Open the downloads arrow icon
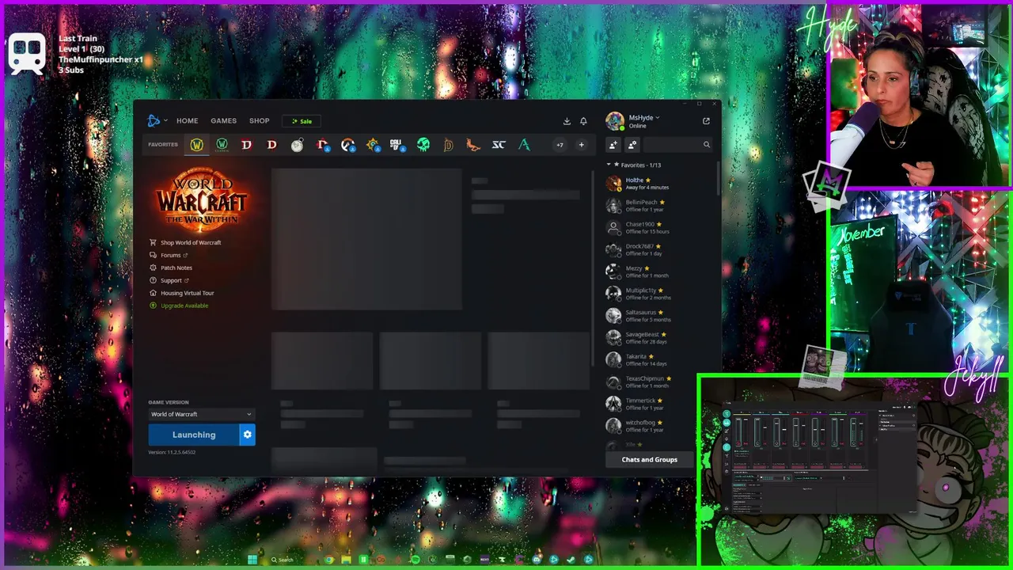This screenshot has height=570, width=1013. (567, 121)
